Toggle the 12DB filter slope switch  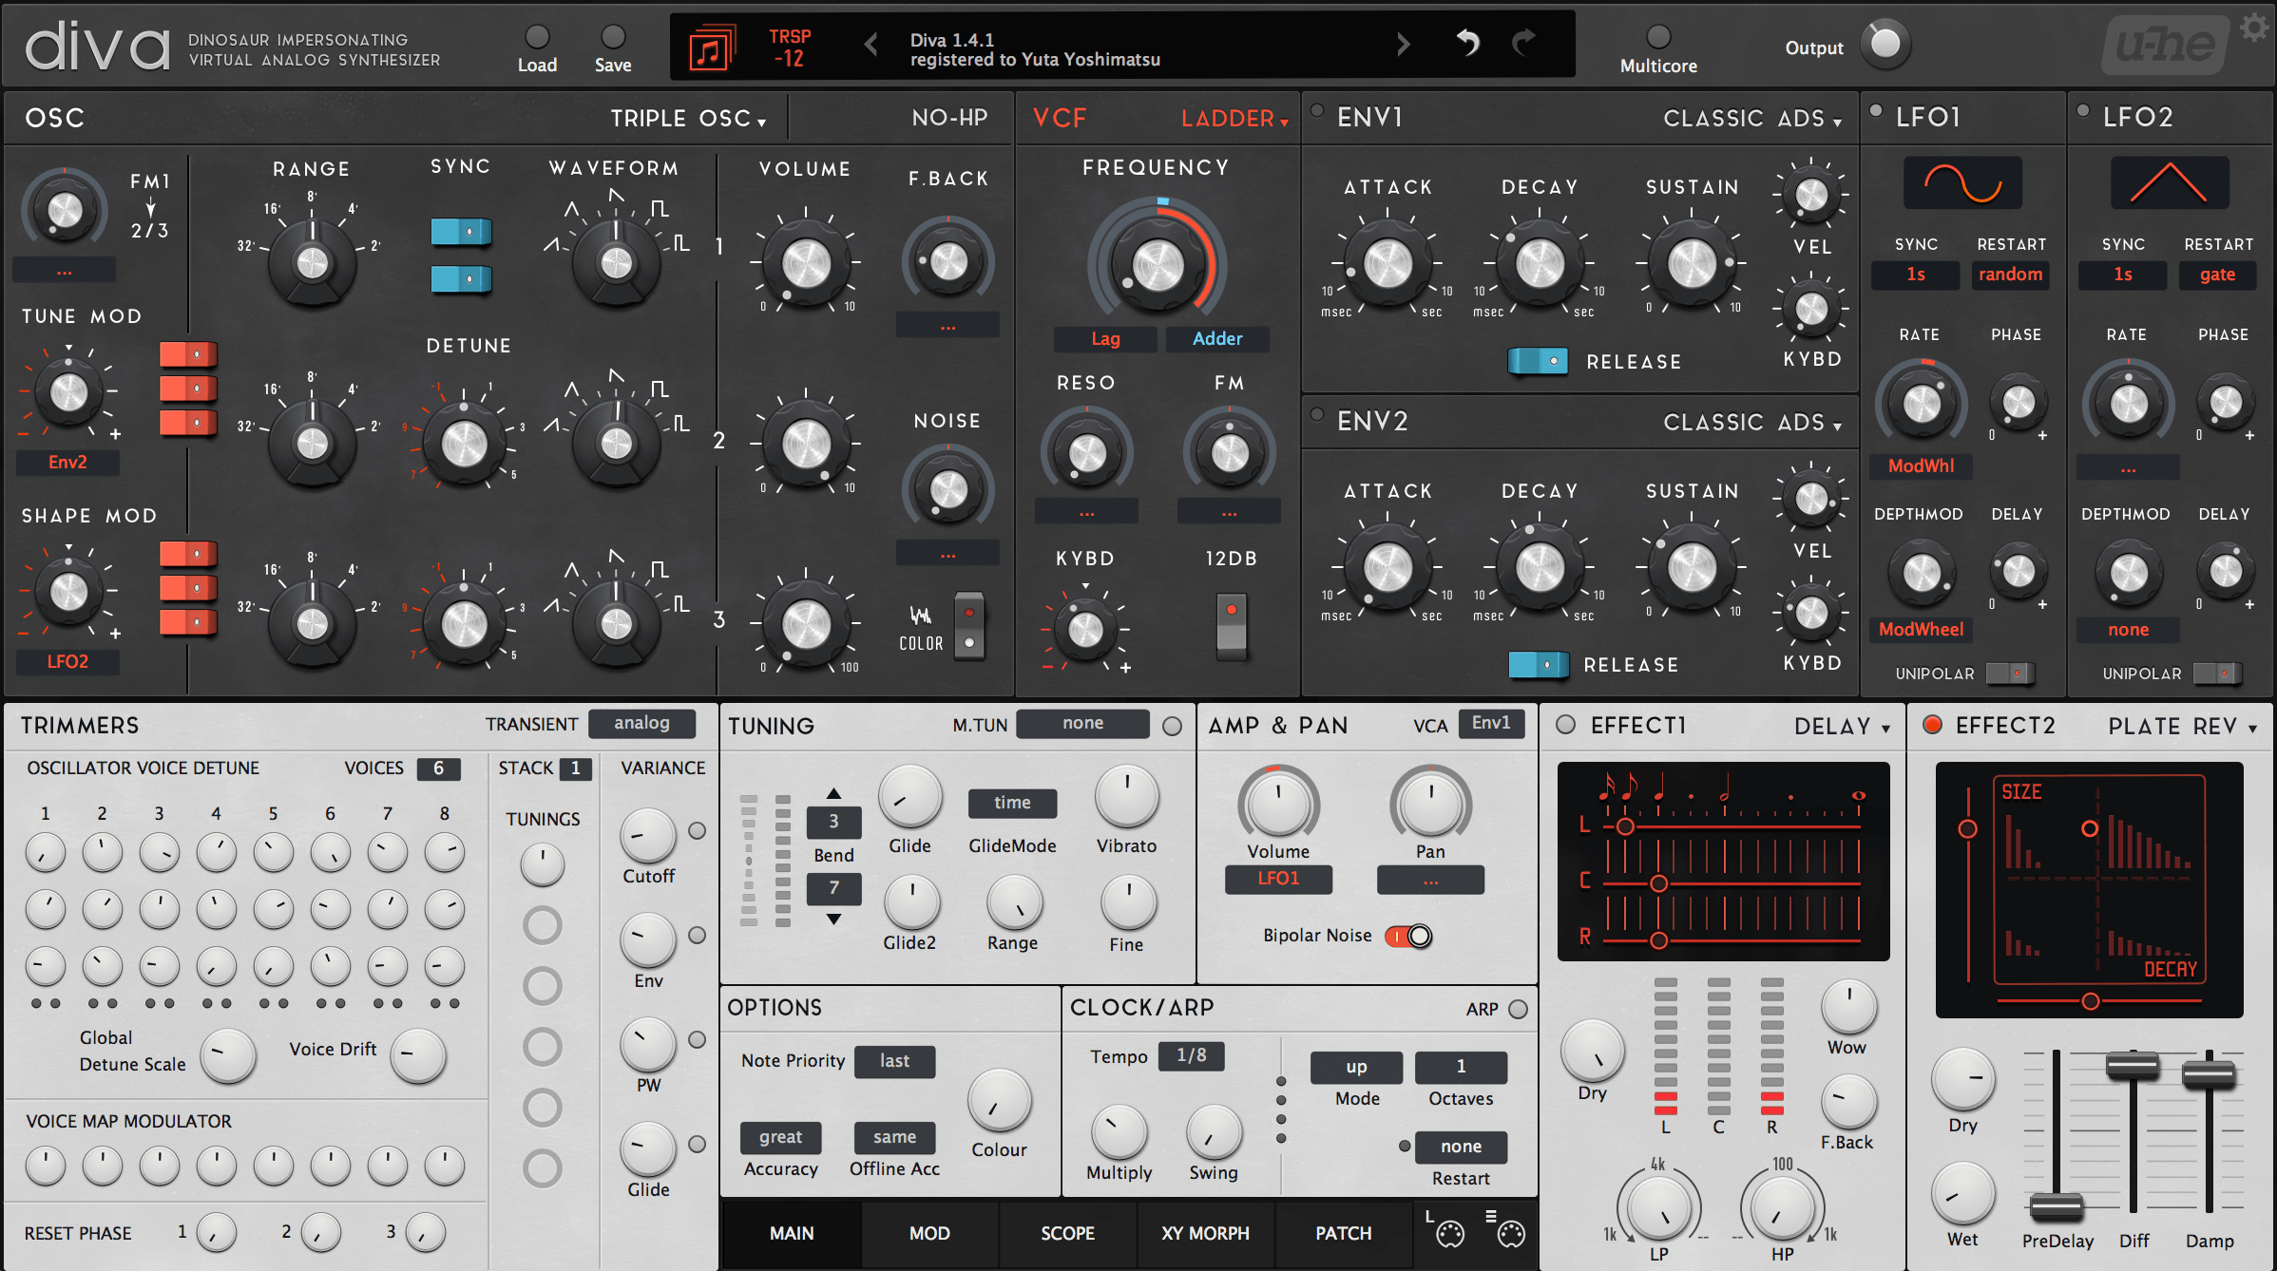(x=1231, y=625)
